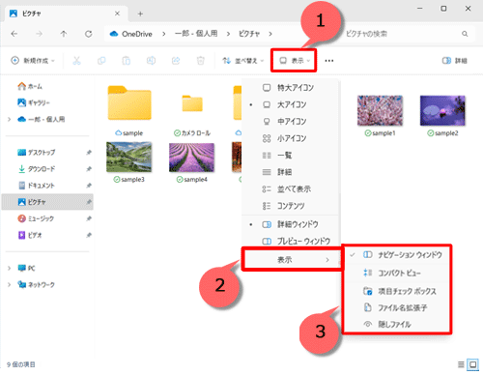The height and width of the screenshot is (375, 483).
Task: Toggle コンパクト ビュー option
Action: [x=397, y=274]
